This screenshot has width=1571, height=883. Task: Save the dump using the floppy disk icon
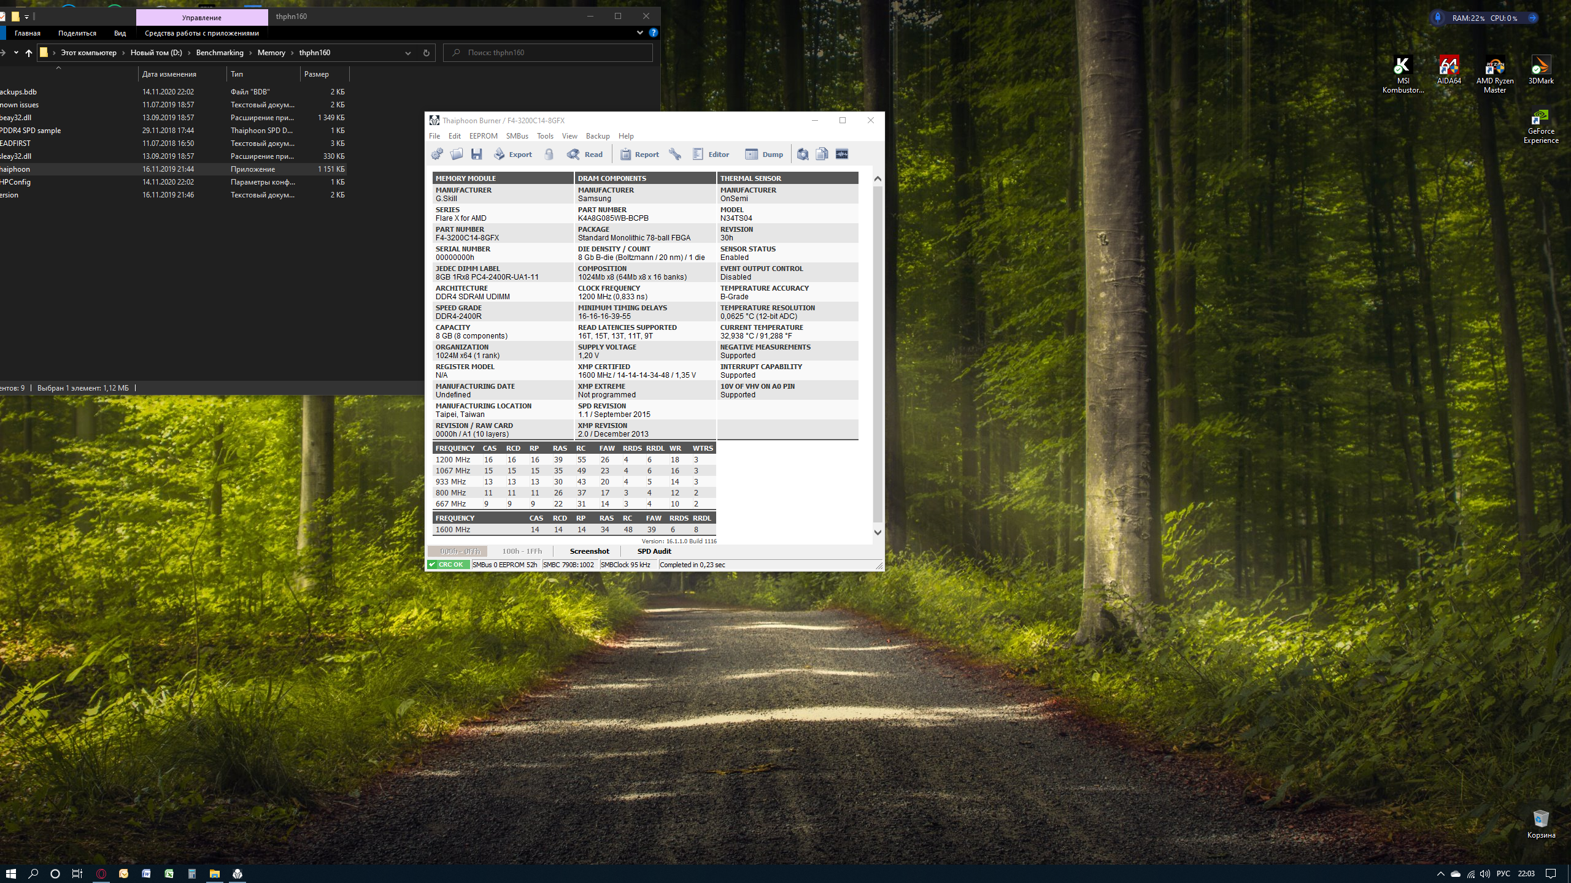pyautogui.click(x=477, y=155)
